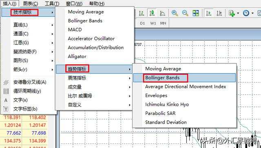Click bid price 1.20124

[x=13, y=125]
